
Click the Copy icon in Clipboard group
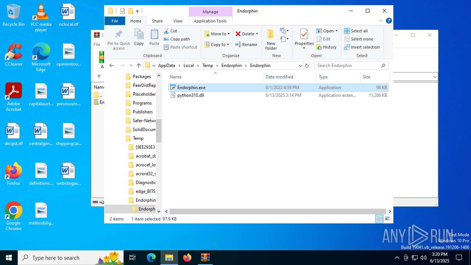(139, 35)
